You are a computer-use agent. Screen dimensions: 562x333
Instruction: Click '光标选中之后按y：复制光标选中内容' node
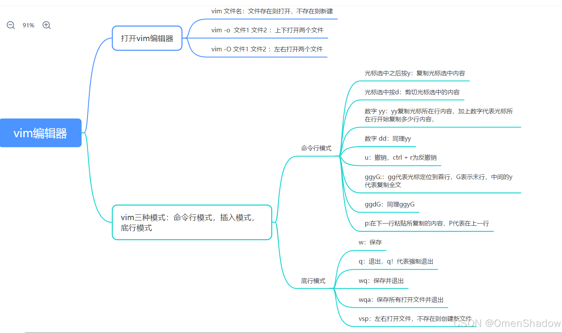415,73
